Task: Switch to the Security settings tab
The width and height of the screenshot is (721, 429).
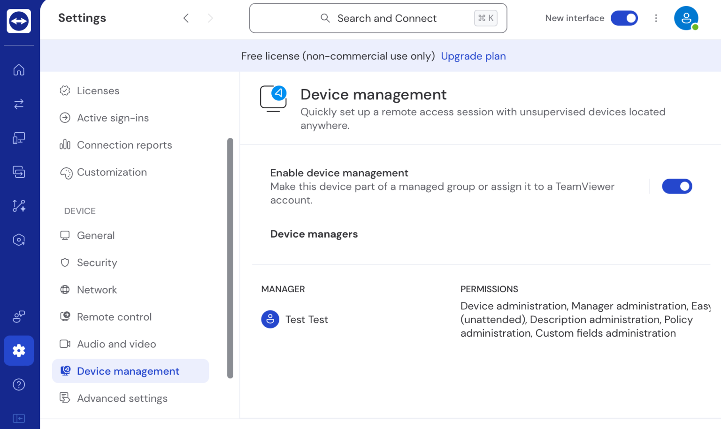Action: point(97,263)
